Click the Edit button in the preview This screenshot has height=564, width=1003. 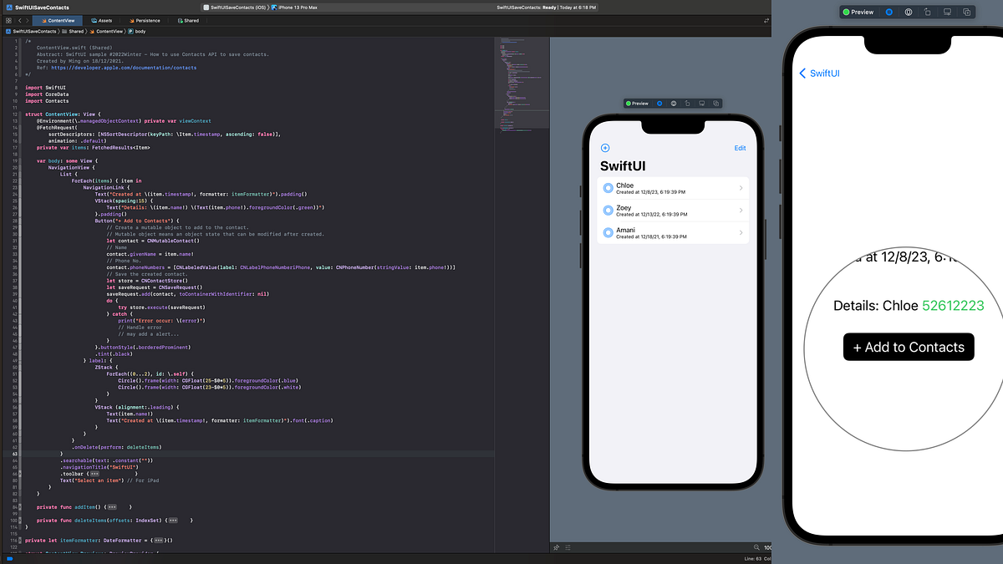(x=740, y=148)
